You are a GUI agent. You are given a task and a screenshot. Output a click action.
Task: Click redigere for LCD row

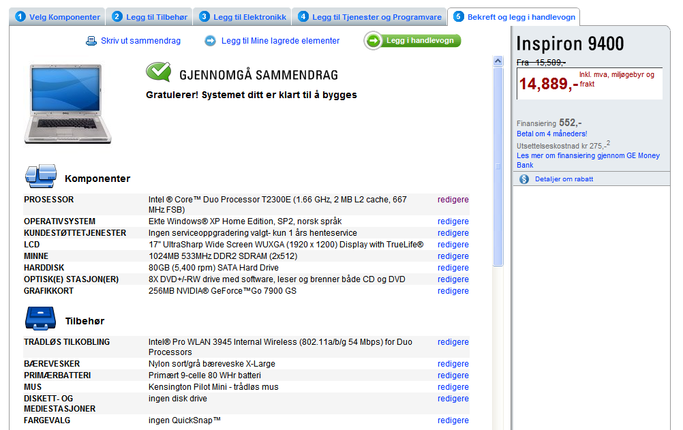pos(453,245)
